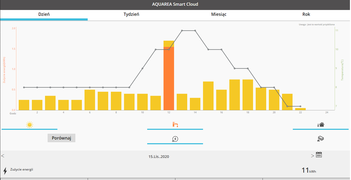Go to previous day arrow
The width and height of the screenshot is (351, 180).
click(x=3, y=156)
